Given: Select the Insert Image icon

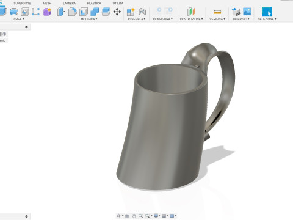Looking at the screenshot, I should pos(247,12).
